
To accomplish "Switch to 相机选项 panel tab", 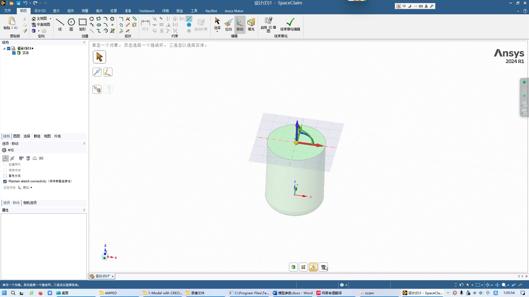I will pyautogui.click(x=30, y=203).
